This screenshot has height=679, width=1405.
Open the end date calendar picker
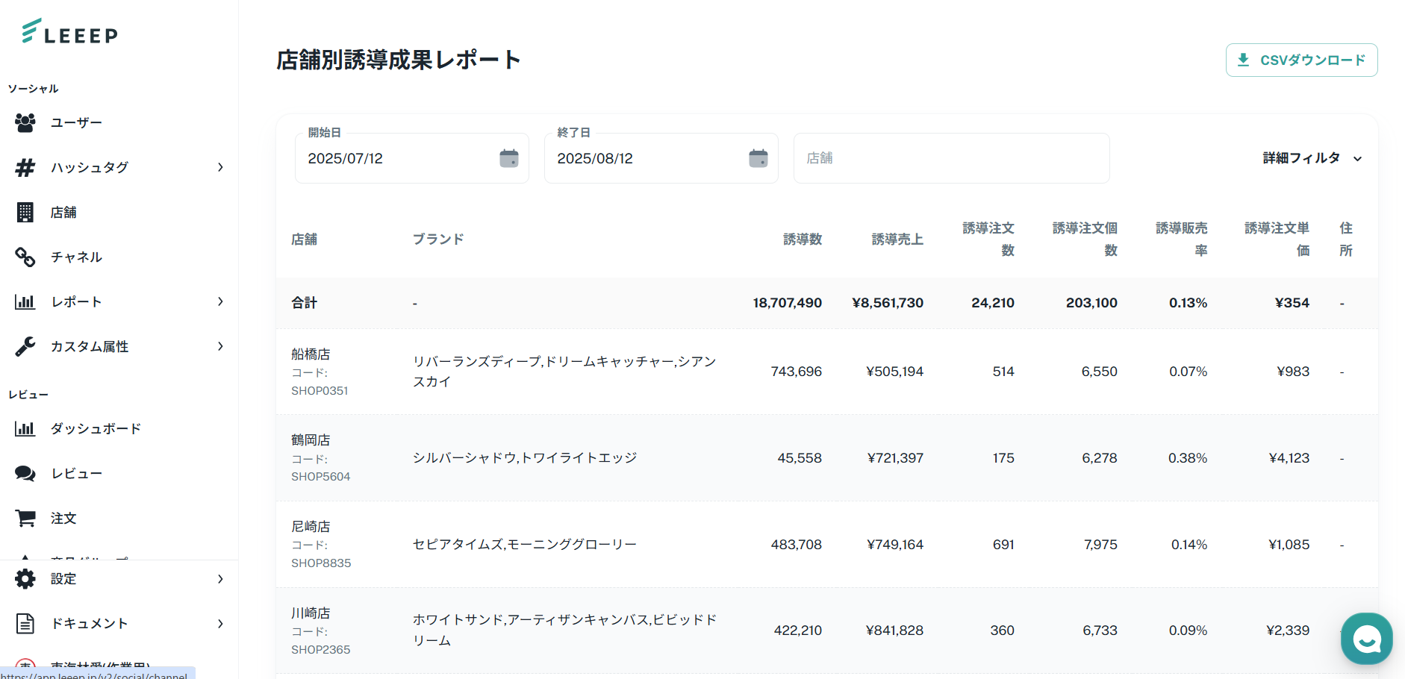pyautogui.click(x=758, y=158)
